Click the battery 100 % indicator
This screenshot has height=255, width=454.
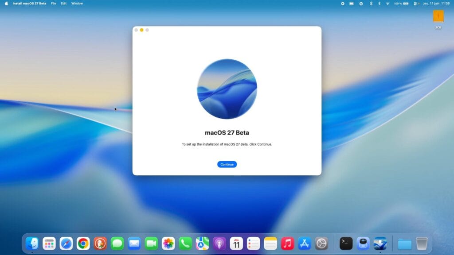pos(401,4)
